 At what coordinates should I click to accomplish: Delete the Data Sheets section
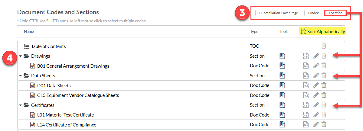coord(324,75)
